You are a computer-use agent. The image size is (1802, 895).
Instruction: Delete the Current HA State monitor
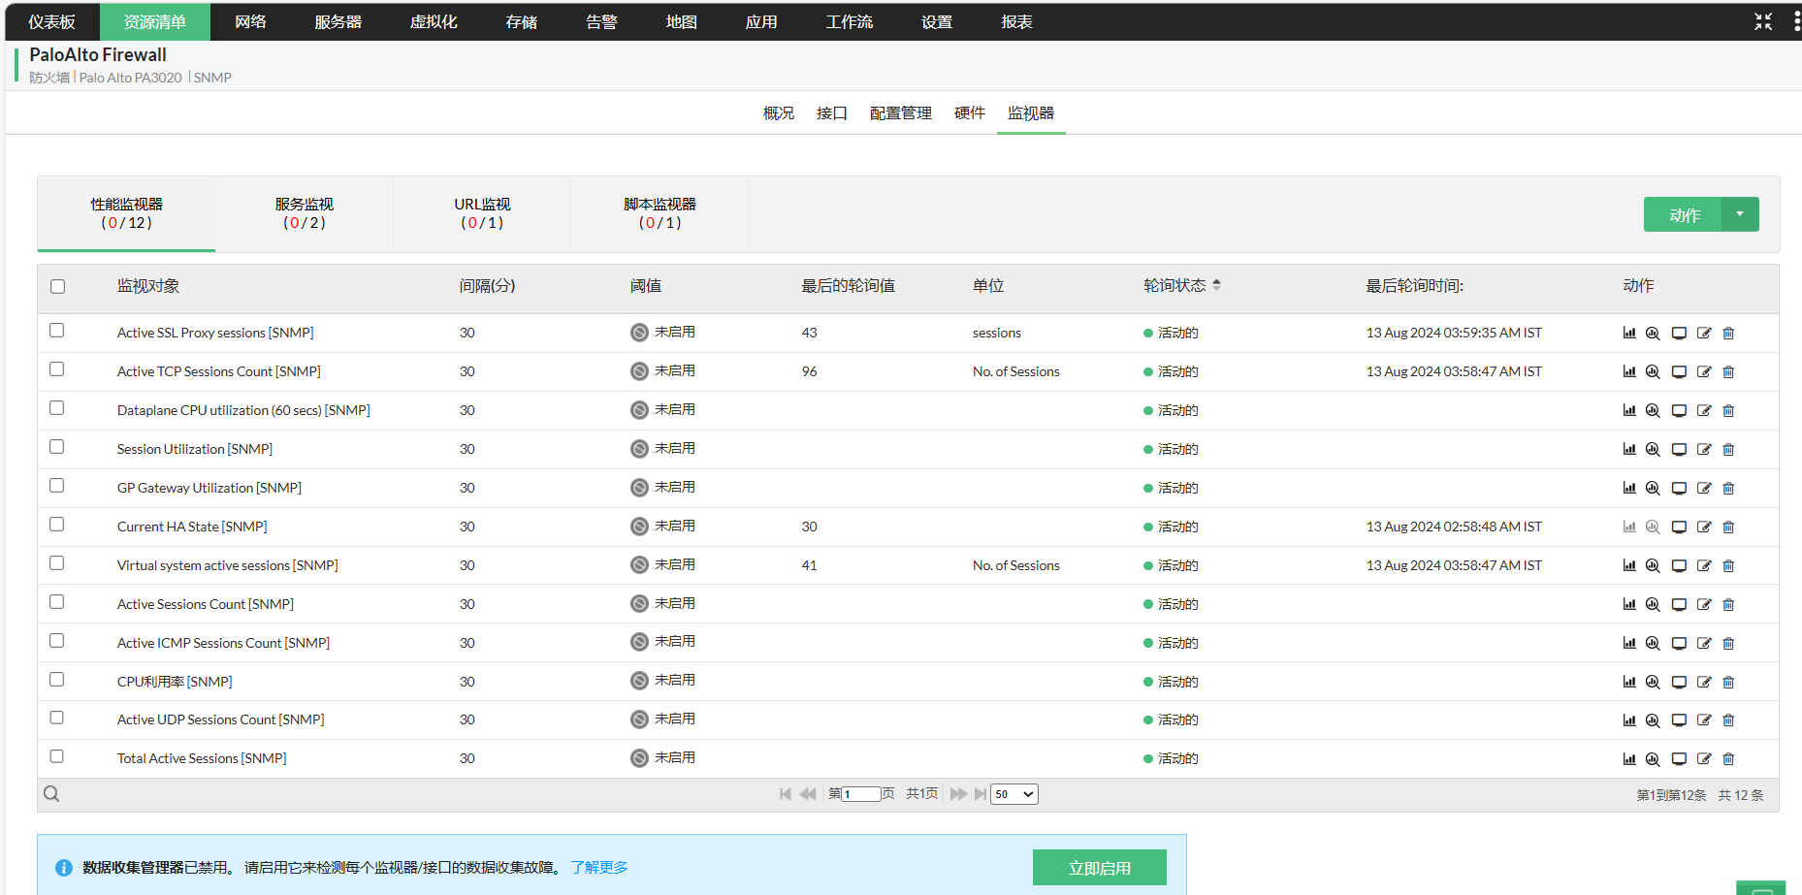click(x=1728, y=527)
